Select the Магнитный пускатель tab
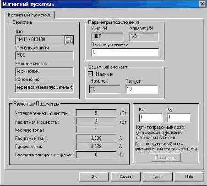The image size is (207, 186). click(29, 15)
